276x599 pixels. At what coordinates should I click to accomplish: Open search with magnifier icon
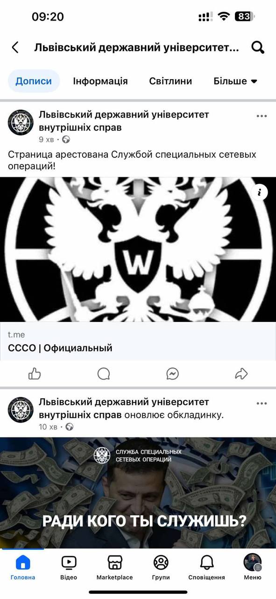tap(258, 47)
